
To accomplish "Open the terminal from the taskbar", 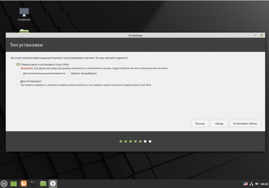I will (x=33, y=184).
